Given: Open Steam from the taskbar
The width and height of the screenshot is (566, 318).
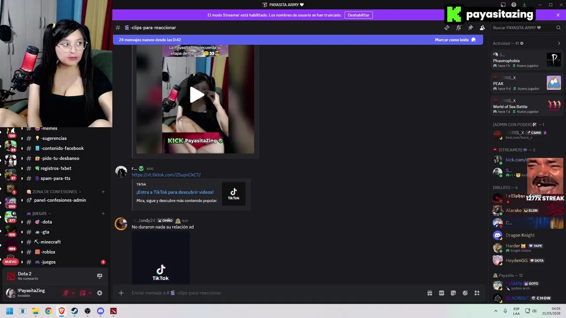Looking at the screenshot, I should [74, 311].
